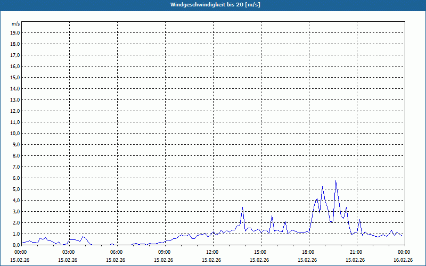Select the 19,0 y-axis label

click(15, 33)
